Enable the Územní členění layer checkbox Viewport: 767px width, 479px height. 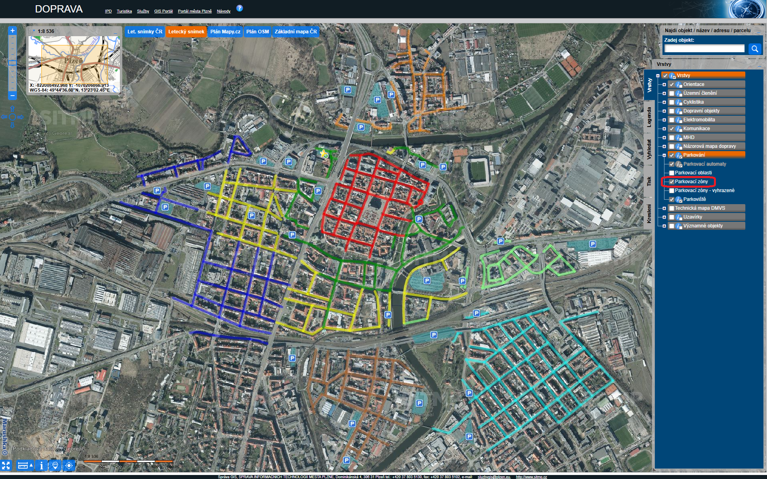[672, 93]
